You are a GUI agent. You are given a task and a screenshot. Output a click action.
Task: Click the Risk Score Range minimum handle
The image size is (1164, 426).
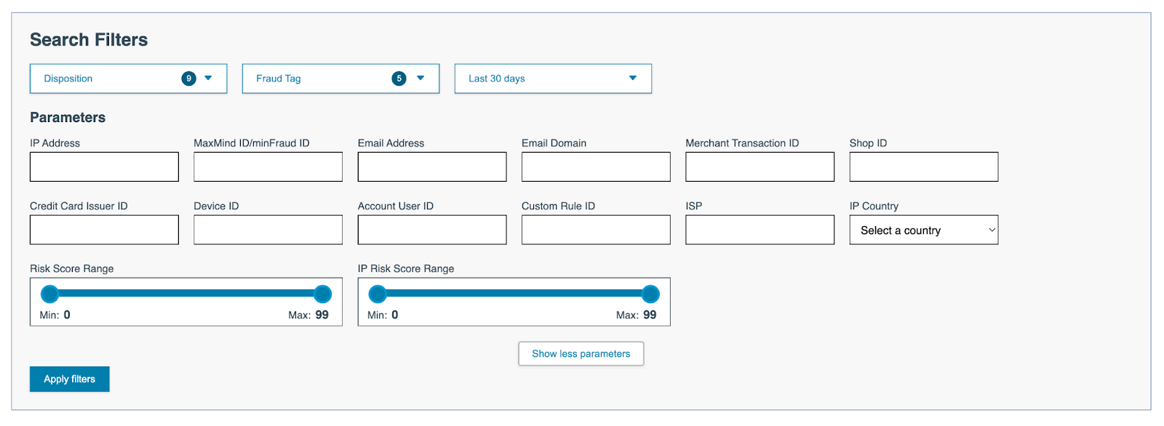pyautogui.click(x=49, y=294)
